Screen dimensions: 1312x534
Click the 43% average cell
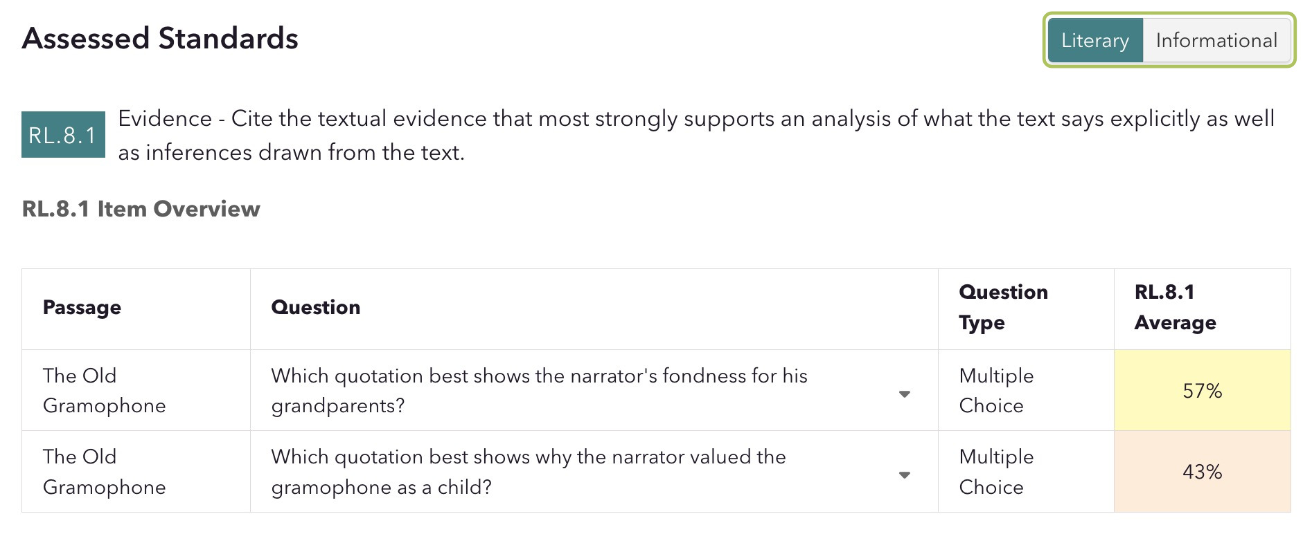click(x=1202, y=472)
